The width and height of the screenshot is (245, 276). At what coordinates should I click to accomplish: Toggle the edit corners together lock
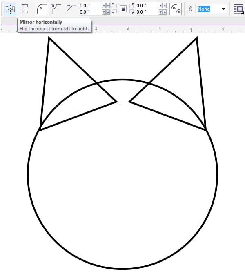[123, 9]
